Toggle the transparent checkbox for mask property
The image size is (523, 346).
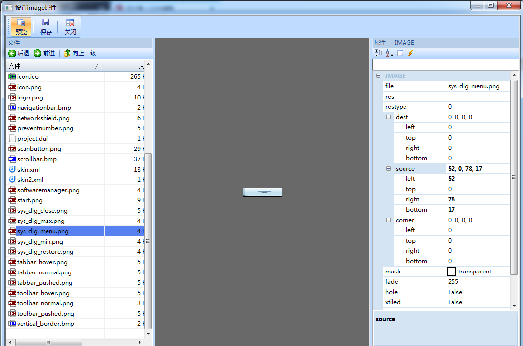(452, 271)
